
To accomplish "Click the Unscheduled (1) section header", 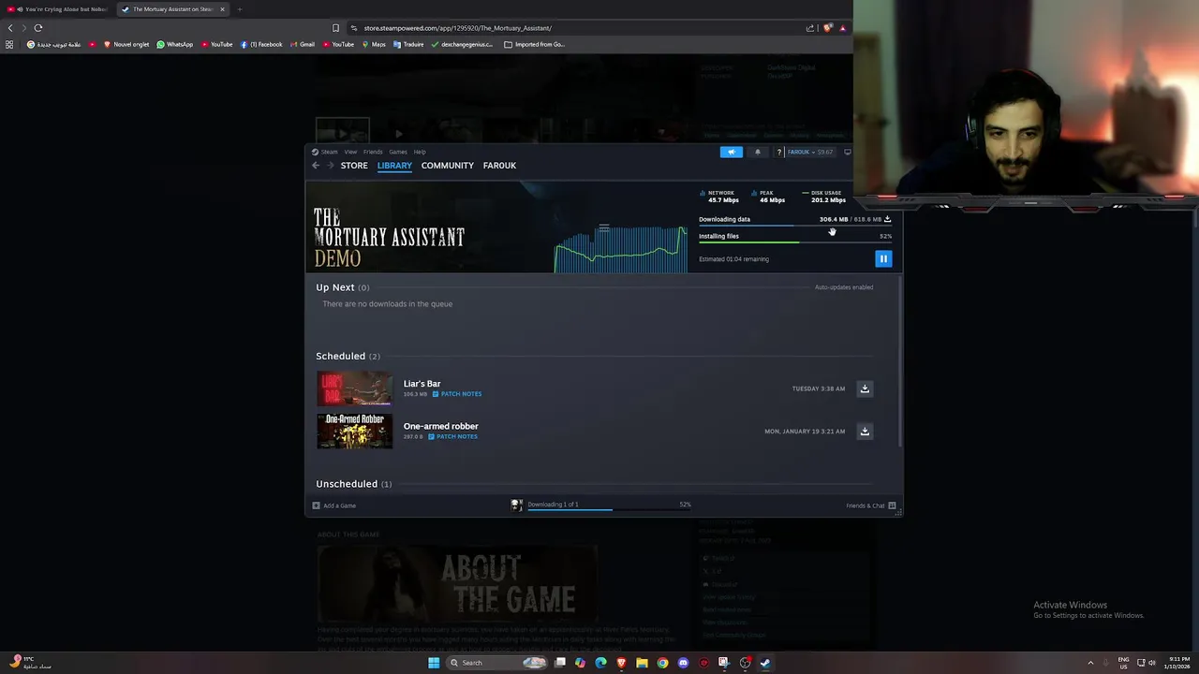I will pyautogui.click(x=354, y=484).
